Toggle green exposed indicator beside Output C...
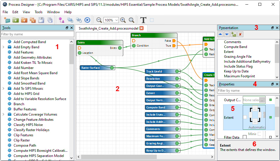 tap(270, 100)
